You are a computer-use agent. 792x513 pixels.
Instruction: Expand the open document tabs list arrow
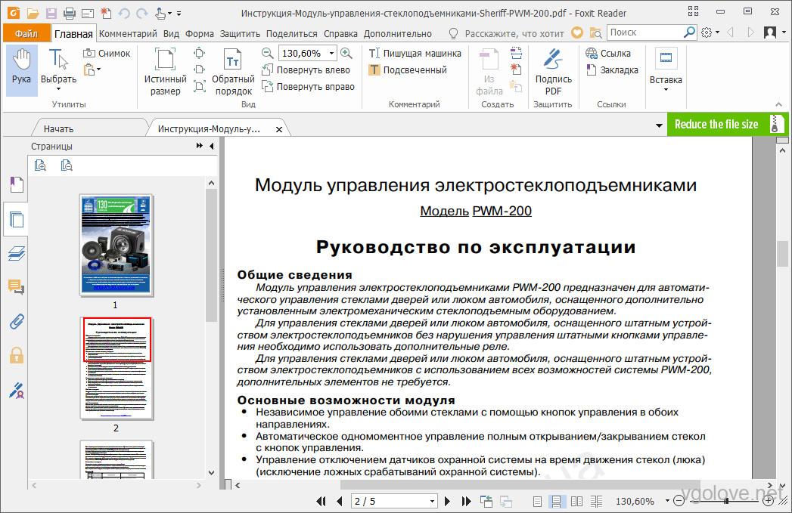tap(659, 125)
